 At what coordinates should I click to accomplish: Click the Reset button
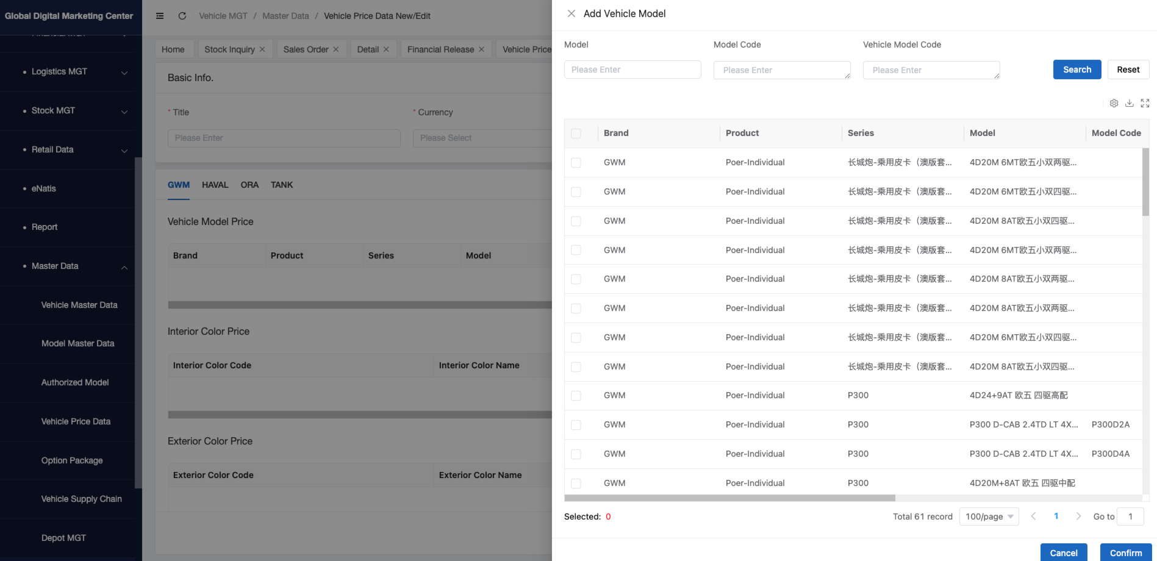[x=1128, y=70]
